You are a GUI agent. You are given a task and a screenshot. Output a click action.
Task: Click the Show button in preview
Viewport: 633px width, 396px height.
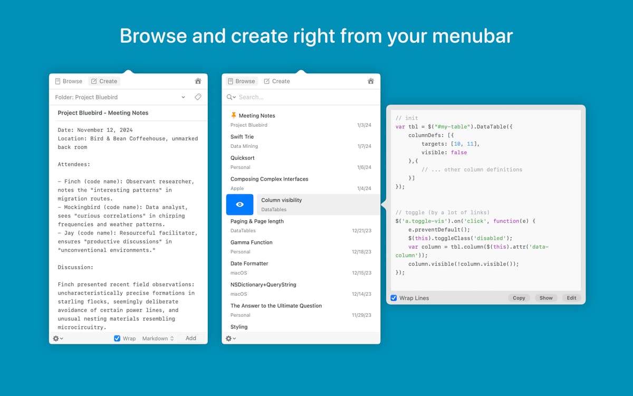pyautogui.click(x=546, y=298)
